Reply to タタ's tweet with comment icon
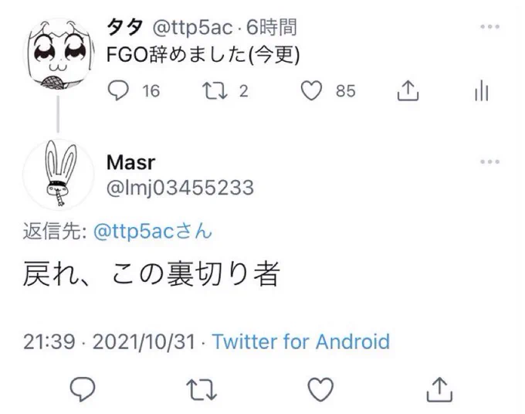Viewport: 525px width, 414px height. 118,91
